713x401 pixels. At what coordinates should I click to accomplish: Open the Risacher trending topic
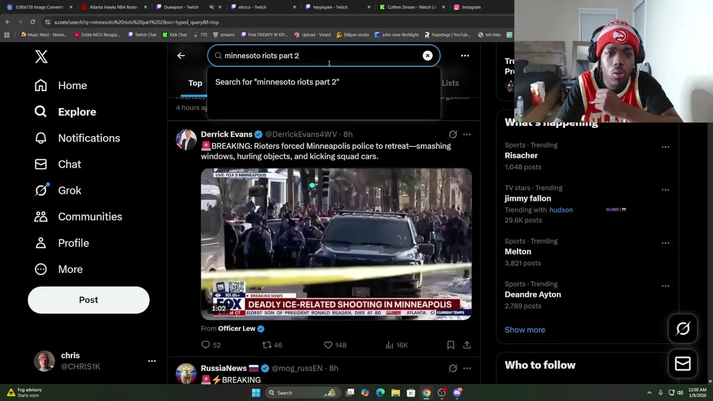(521, 155)
